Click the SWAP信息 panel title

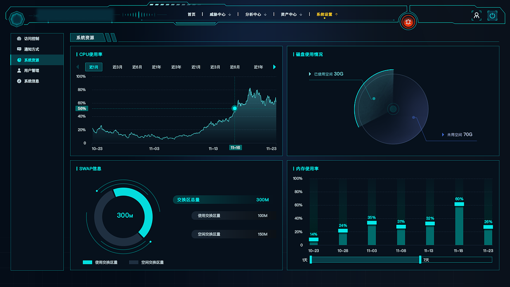(x=90, y=168)
